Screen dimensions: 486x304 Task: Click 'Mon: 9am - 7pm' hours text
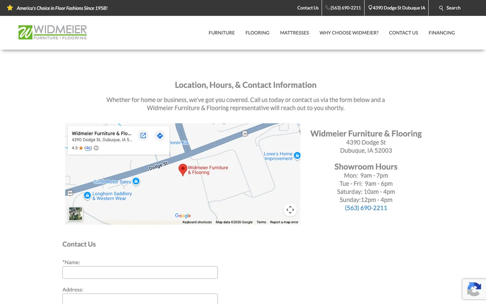click(x=366, y=176)
